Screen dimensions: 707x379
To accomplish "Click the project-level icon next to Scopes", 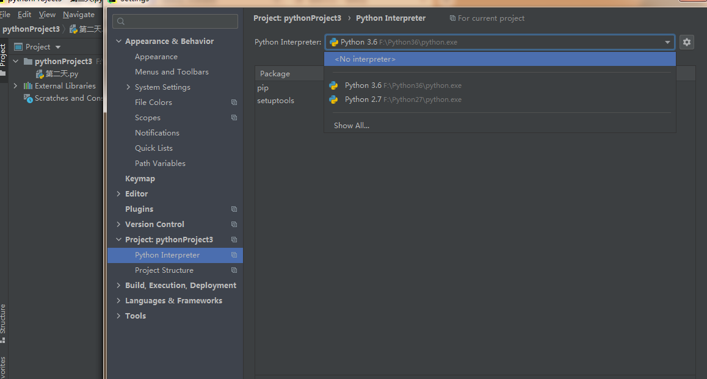I will pyautogui.click(x=234, y=118).
